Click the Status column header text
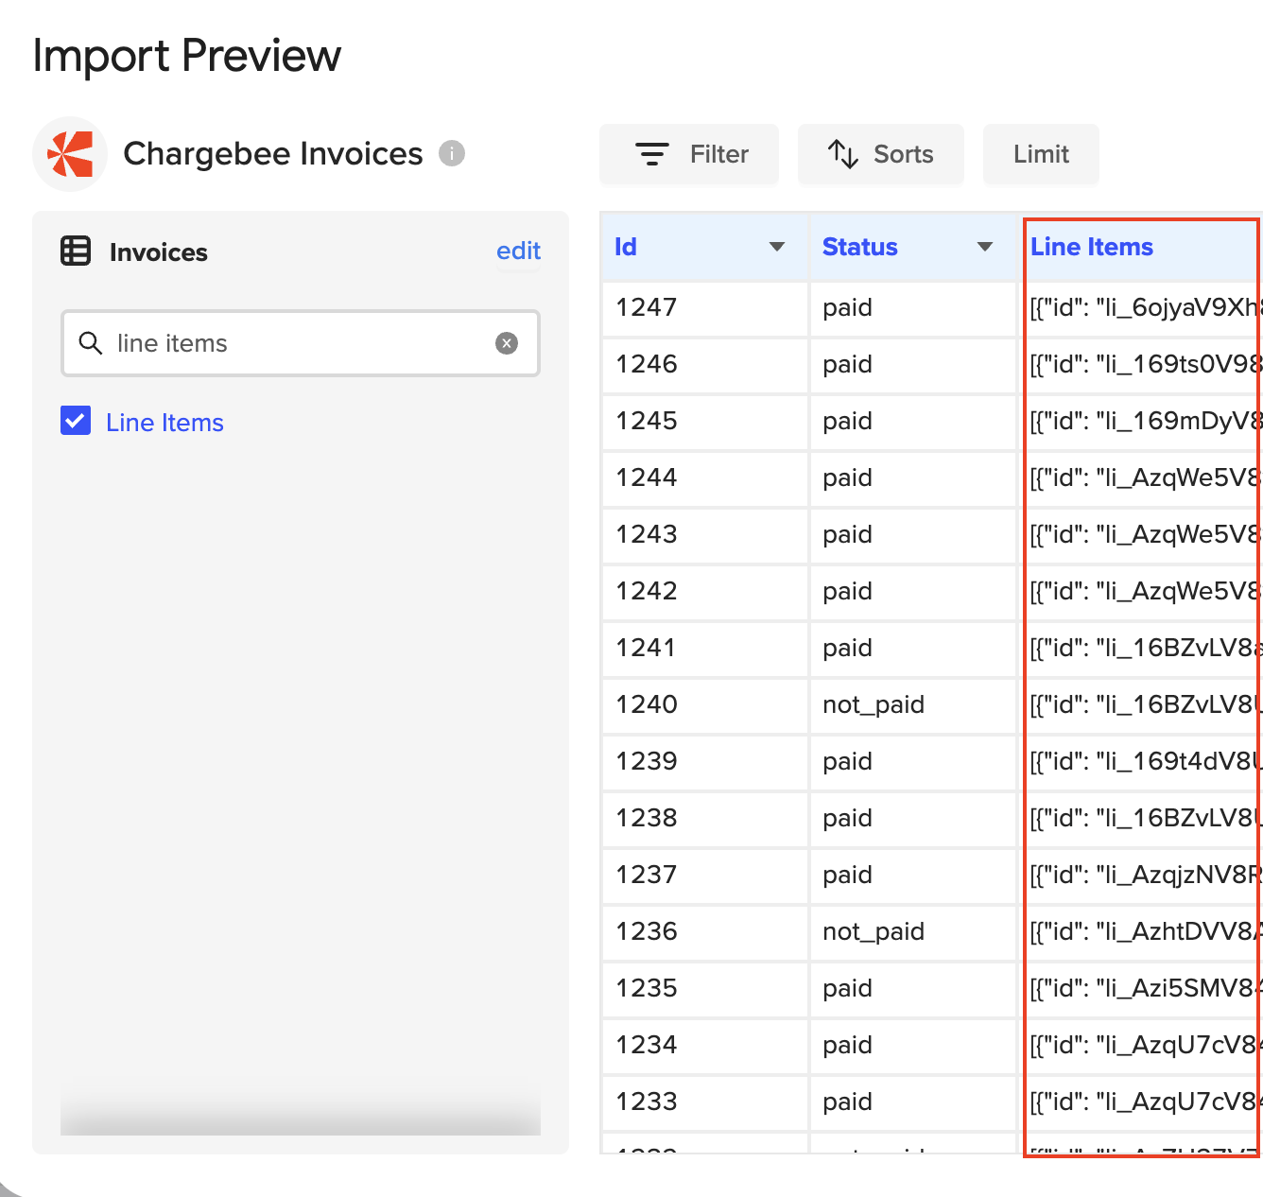Screen dimensions: 1263x1197 point(860,247)
